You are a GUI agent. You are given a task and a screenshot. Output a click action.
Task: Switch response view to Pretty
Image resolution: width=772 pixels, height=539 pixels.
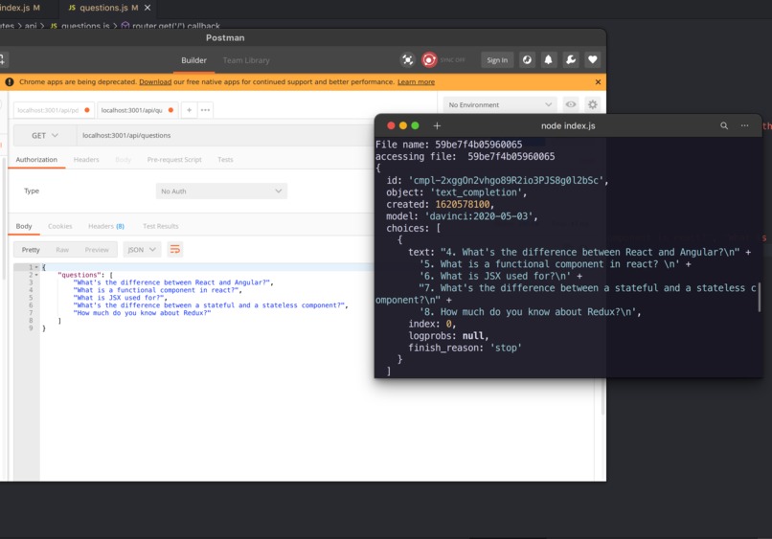point(31,250)
